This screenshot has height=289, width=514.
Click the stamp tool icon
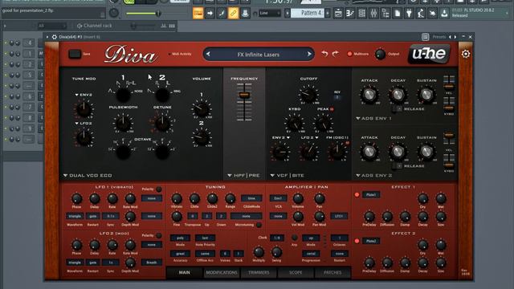coord(245,14)
